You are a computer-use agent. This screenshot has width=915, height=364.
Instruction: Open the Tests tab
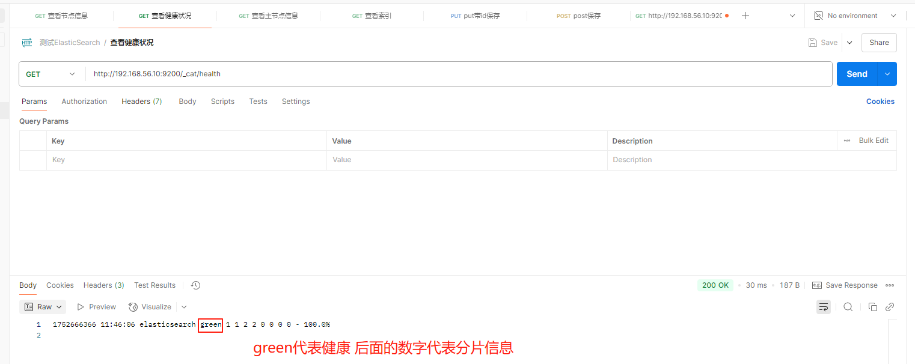point(258,102)
